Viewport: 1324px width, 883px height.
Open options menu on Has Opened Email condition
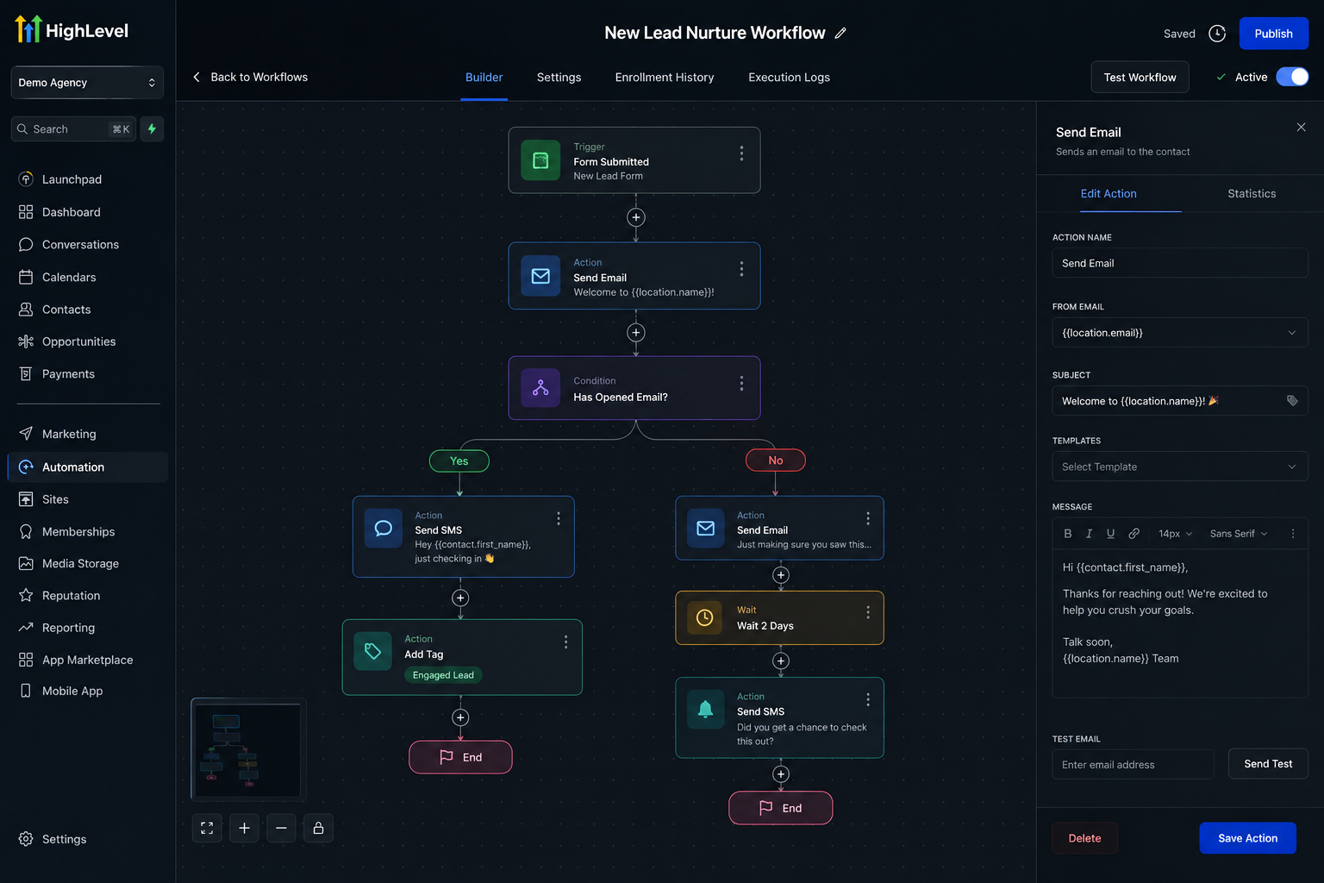point(741,384)
